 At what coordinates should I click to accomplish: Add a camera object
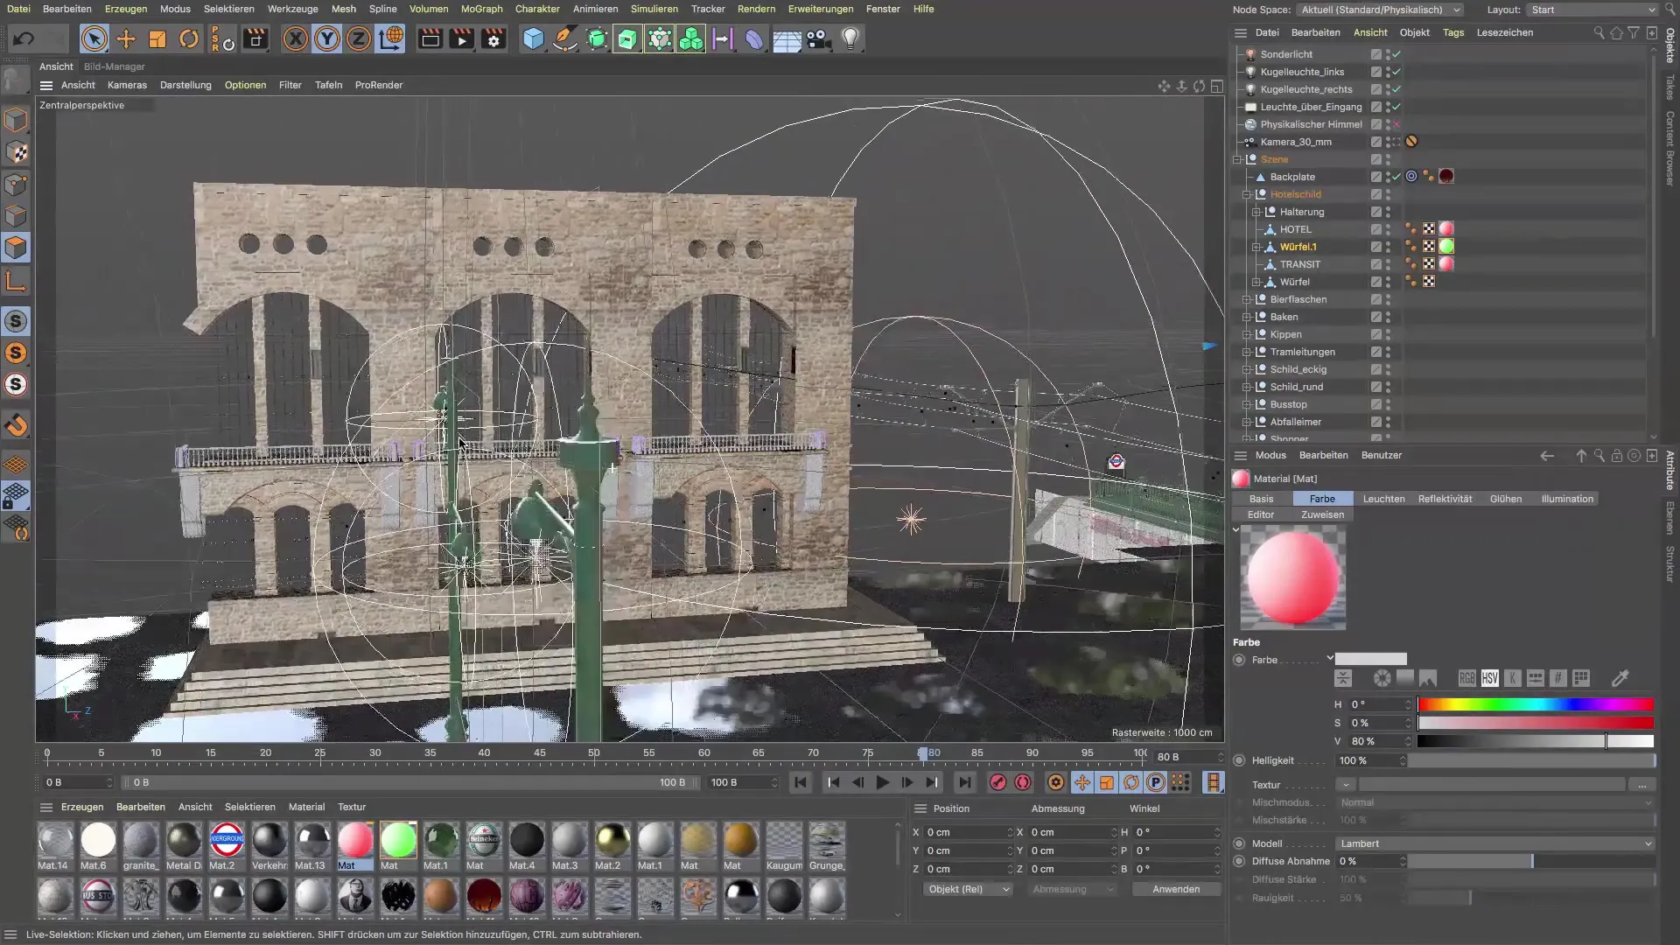click(818, 39)
